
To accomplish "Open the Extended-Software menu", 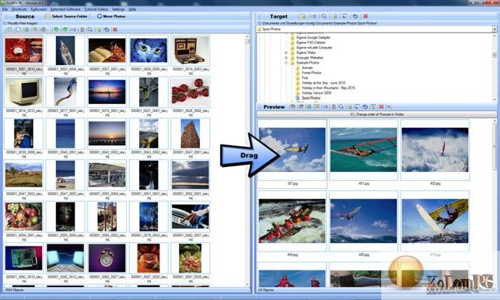I will (65, 9).
